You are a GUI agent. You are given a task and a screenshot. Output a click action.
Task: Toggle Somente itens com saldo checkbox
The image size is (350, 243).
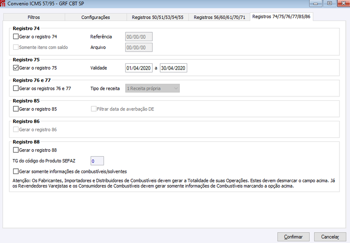pos(16,47)
